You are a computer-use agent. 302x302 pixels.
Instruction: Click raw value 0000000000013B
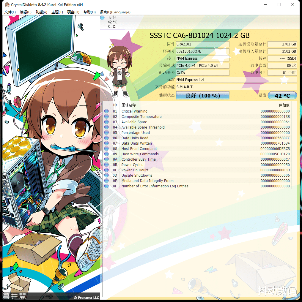(275, 116)
